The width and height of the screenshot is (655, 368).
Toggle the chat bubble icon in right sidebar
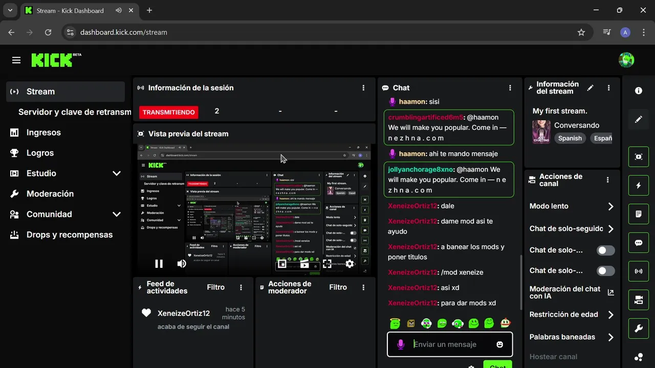tap(639, 243)
